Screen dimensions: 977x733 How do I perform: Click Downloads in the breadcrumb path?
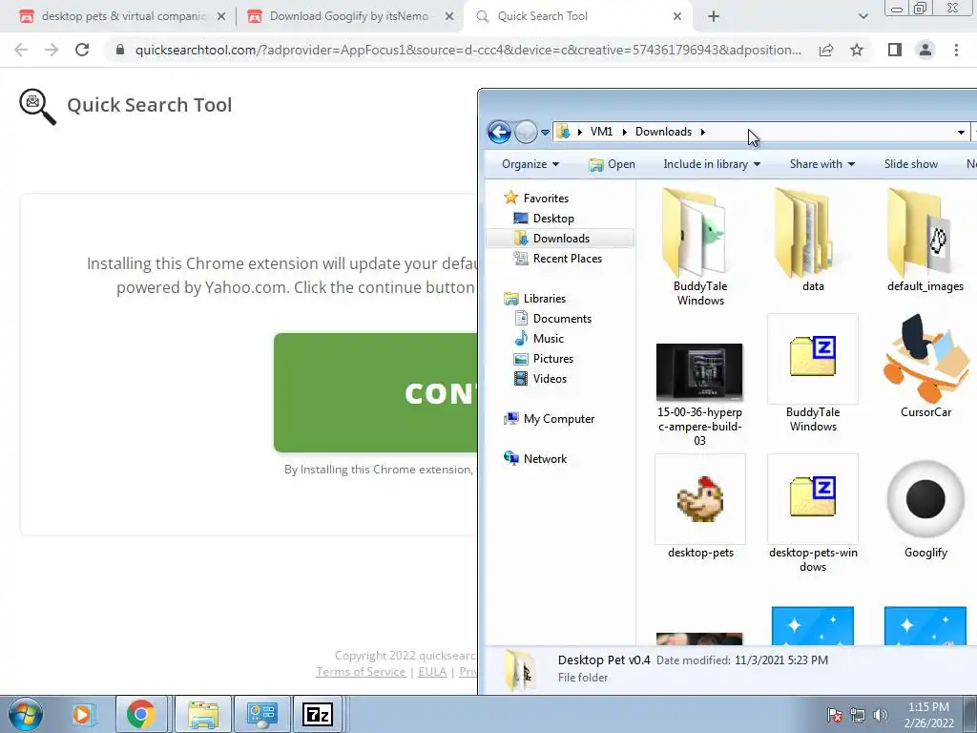click(x=664, y=132)
